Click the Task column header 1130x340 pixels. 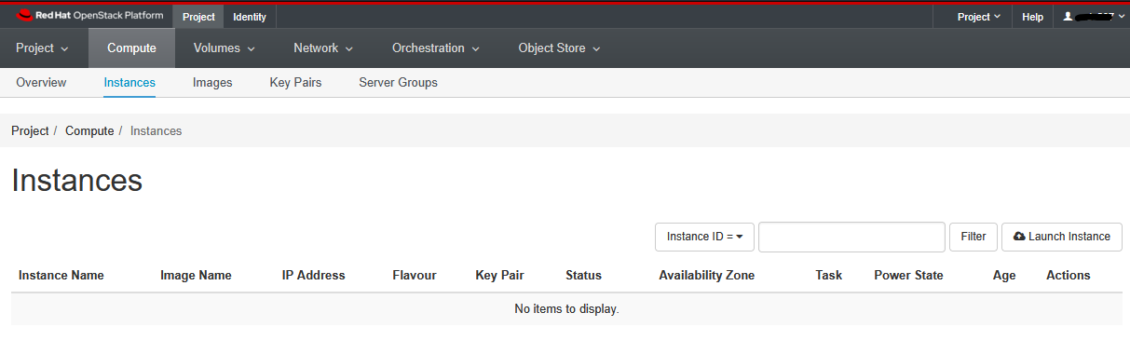(x=828, y=276)
